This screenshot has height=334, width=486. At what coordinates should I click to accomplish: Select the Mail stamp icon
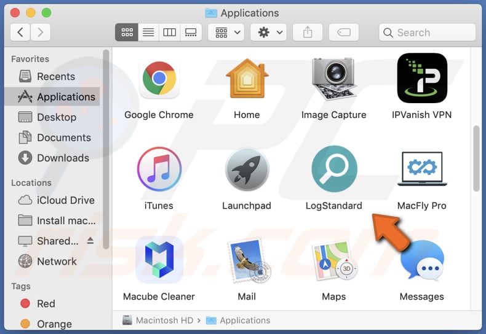pyautogui.click(x=249, y=260)
